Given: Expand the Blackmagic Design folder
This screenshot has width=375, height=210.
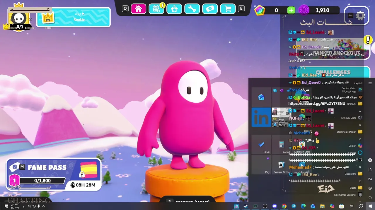Looking at the screenshot, I should pos(350,132).
